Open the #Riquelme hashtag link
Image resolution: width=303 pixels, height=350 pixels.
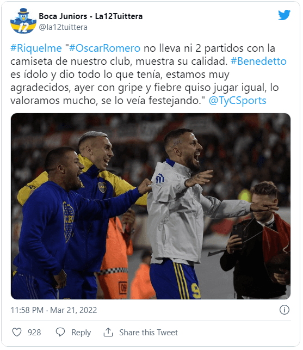[36, 48]
